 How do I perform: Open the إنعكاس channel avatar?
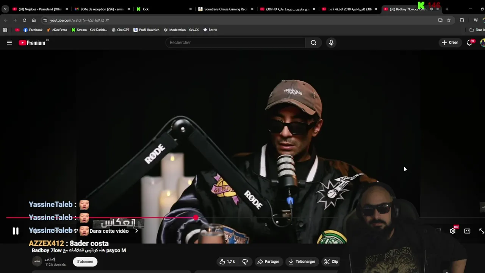click(37, 262)
